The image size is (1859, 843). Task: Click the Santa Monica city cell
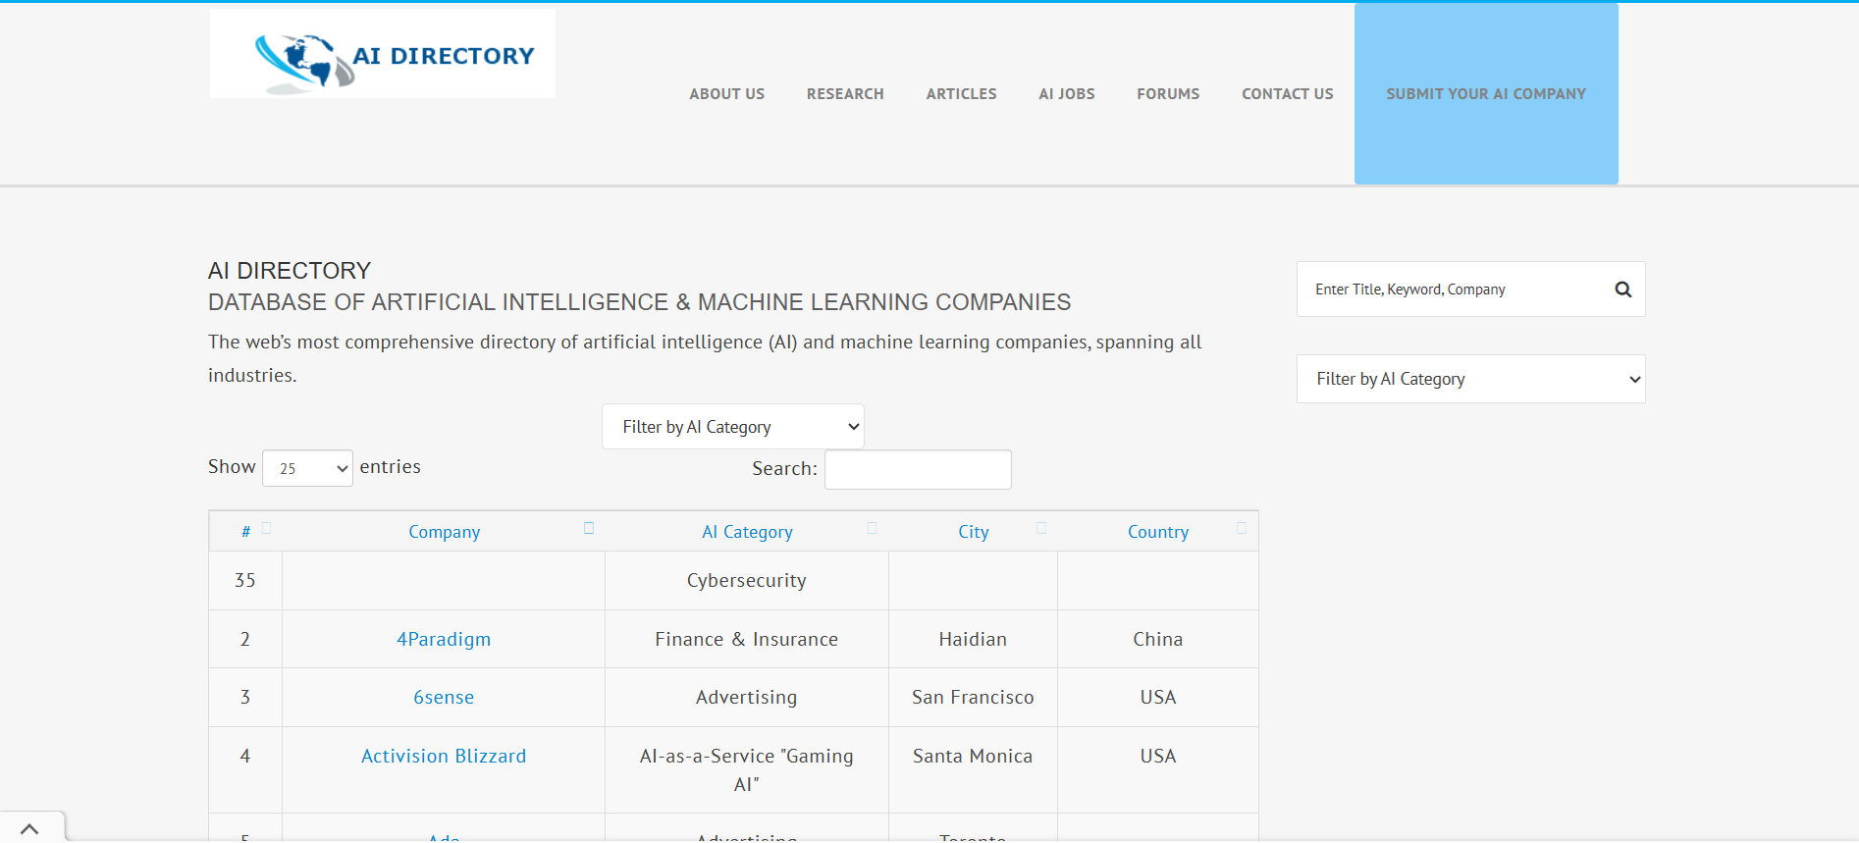click(973, 769)
